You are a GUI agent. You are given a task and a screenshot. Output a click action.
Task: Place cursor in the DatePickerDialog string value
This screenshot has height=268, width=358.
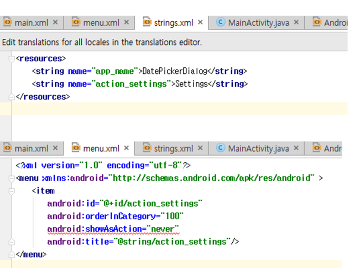(x=175, y=71)
